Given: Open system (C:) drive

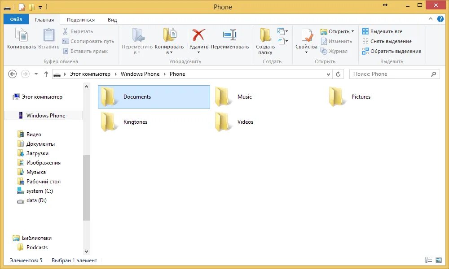Looking at the screenshot, I should 35,191.
